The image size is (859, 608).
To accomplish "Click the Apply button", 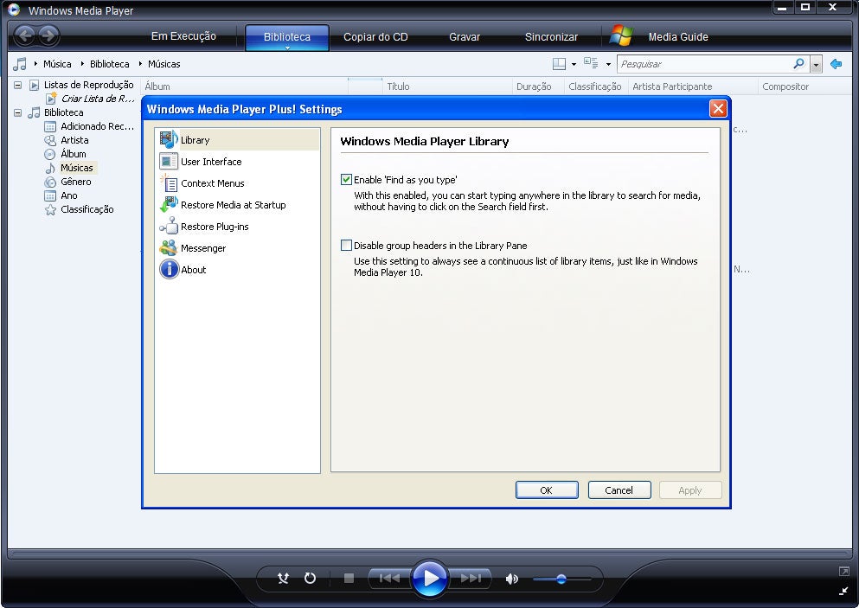I will click(x=690, y=490).
